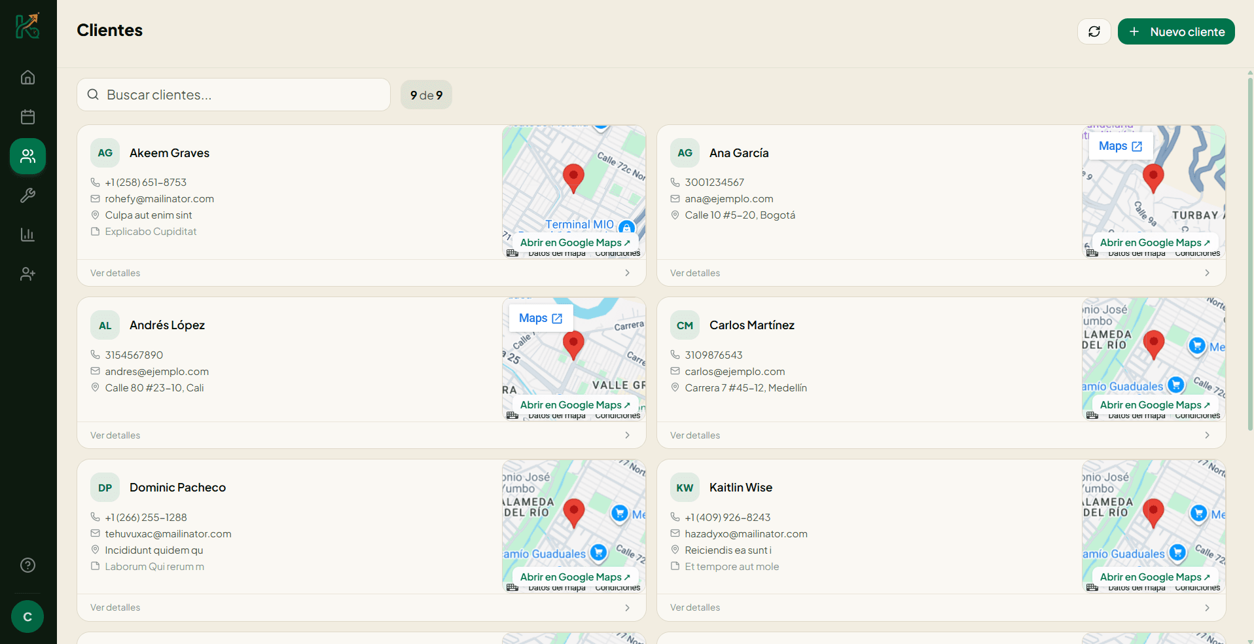Click the red map pin on Ana García's map
This screenshot has height=644, width=1254.
click(1153, 177)
